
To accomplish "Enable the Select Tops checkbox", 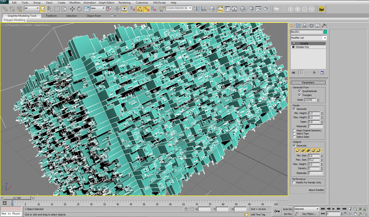I will 294,133.
